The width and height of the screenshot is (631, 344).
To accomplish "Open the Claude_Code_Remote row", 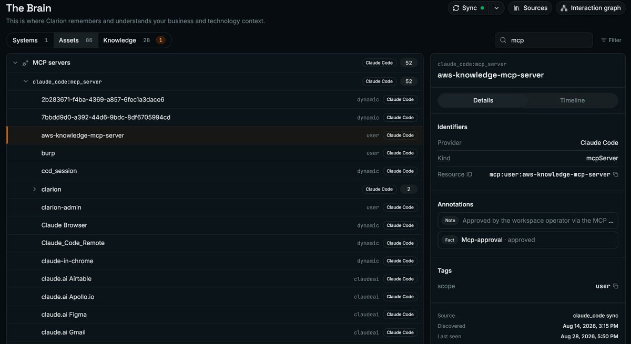I will tap(215, 243).
